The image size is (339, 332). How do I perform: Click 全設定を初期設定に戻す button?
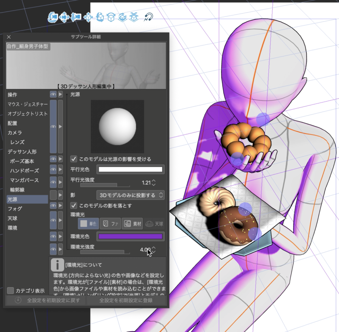click(x=45, y=301)
